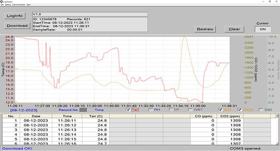280x151 pixels.
Task: Uncheck the CO2 checkbox
Action: tap(240, 110)
